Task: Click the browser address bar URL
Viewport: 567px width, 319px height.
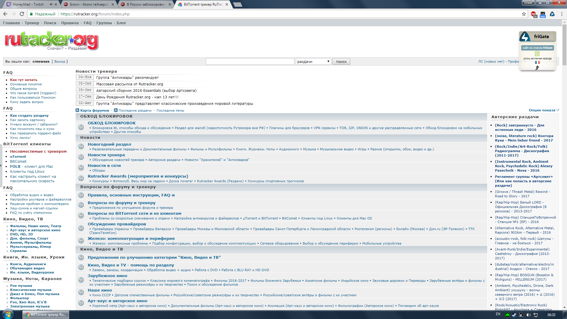Action: tap(95, 14)
